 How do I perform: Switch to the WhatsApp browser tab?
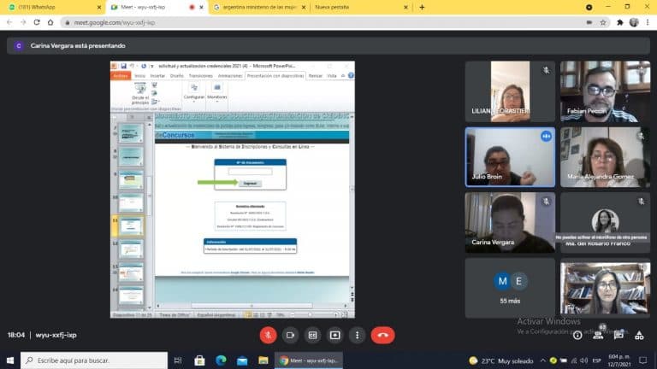pos(52,7)
